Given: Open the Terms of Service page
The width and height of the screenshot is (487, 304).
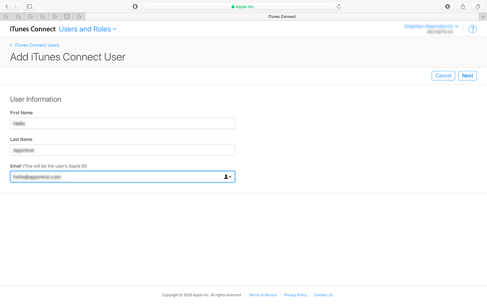Looking at the screenshot, I should tap(263, 295).
